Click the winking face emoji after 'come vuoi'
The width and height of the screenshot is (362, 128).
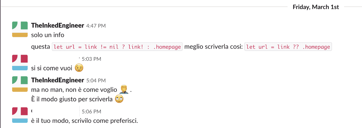click(79, 68)
